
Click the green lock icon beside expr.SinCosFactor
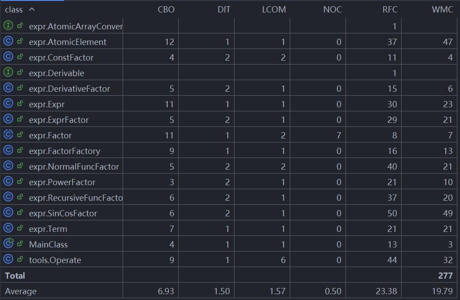pos(20,212)
